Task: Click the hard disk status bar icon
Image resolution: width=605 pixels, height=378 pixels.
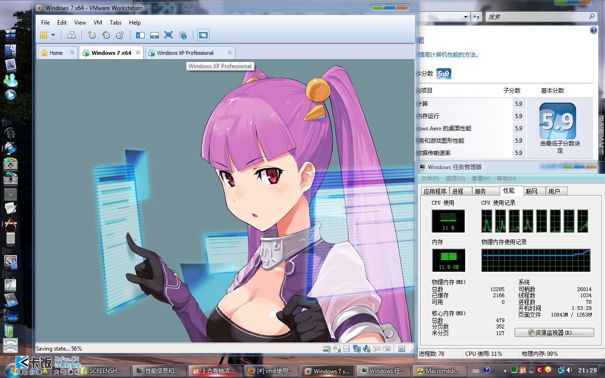Action: 327,349
